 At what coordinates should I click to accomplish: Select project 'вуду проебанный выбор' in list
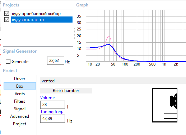[36, 14]
